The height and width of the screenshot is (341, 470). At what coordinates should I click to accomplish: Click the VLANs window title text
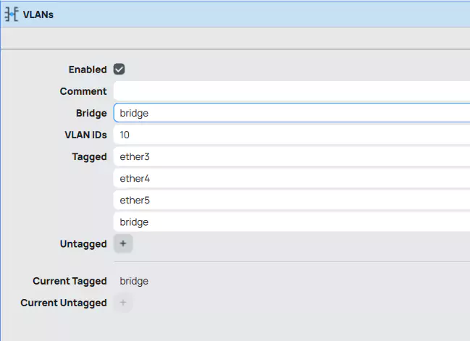point(38,14)
